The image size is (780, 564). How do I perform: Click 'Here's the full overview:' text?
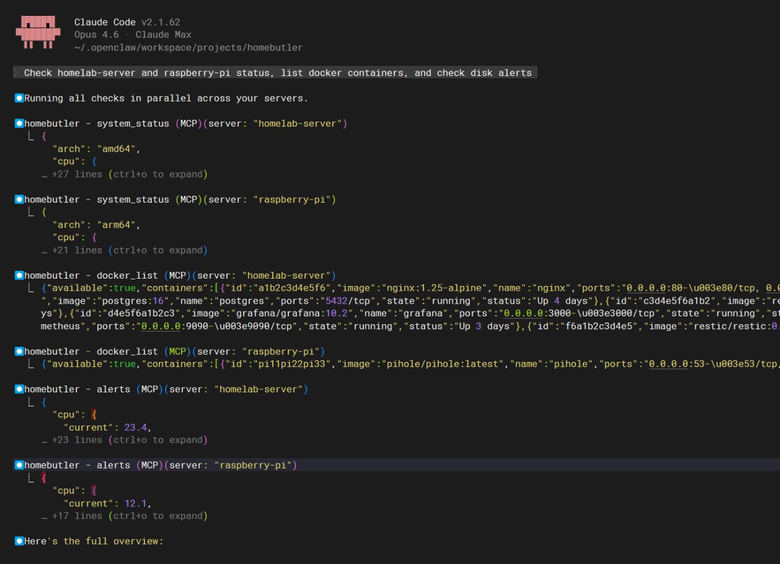[94, 541]
